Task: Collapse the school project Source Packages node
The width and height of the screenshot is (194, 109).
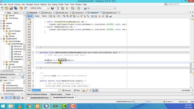Action: (4, 31)
